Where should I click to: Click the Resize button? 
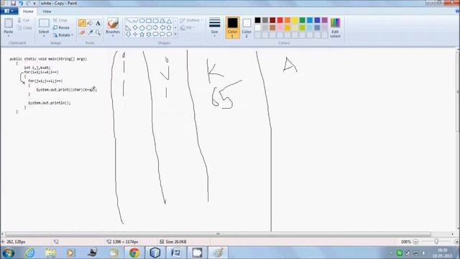pos(61,27)
